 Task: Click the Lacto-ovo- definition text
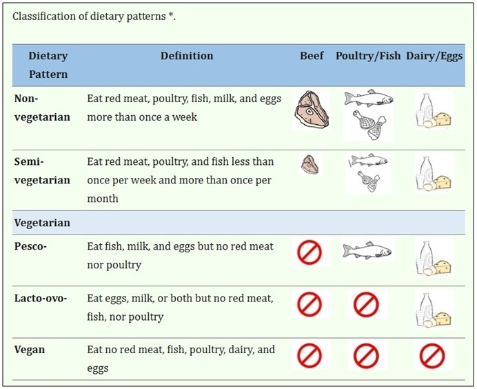pyautogui.click(x=181, y=308)
